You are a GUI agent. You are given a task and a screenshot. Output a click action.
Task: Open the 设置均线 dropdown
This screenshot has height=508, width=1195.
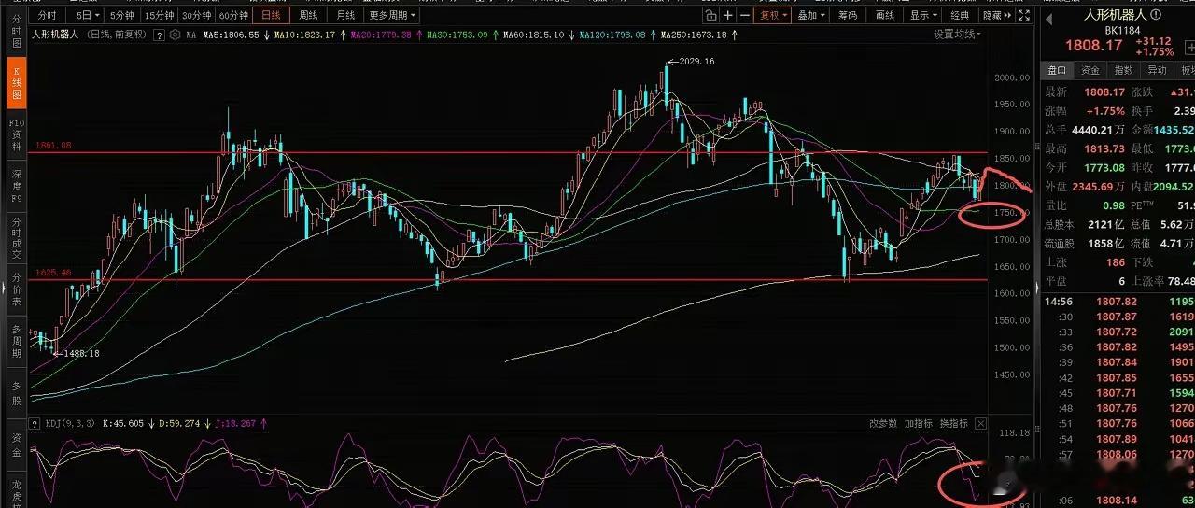(958, 34)
